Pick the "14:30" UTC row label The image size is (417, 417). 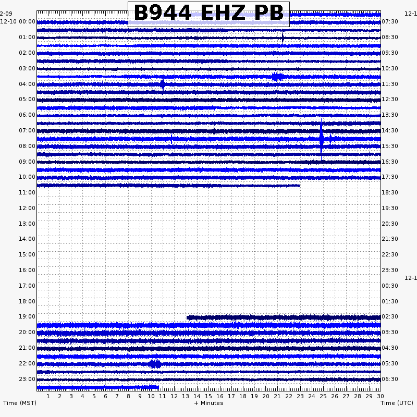pyautogui.click(x=390, y=131)
